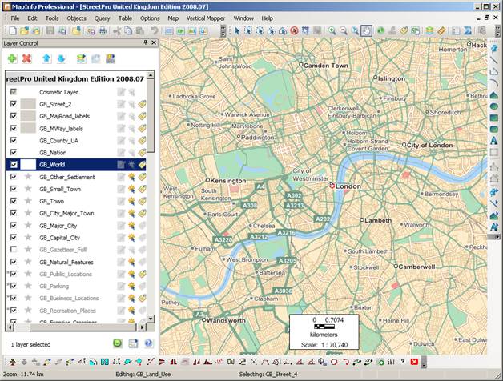The width and height of the screenshot is (503, 381).
Task: Click down arrow of layer list scrollbar
Action: 151,319
